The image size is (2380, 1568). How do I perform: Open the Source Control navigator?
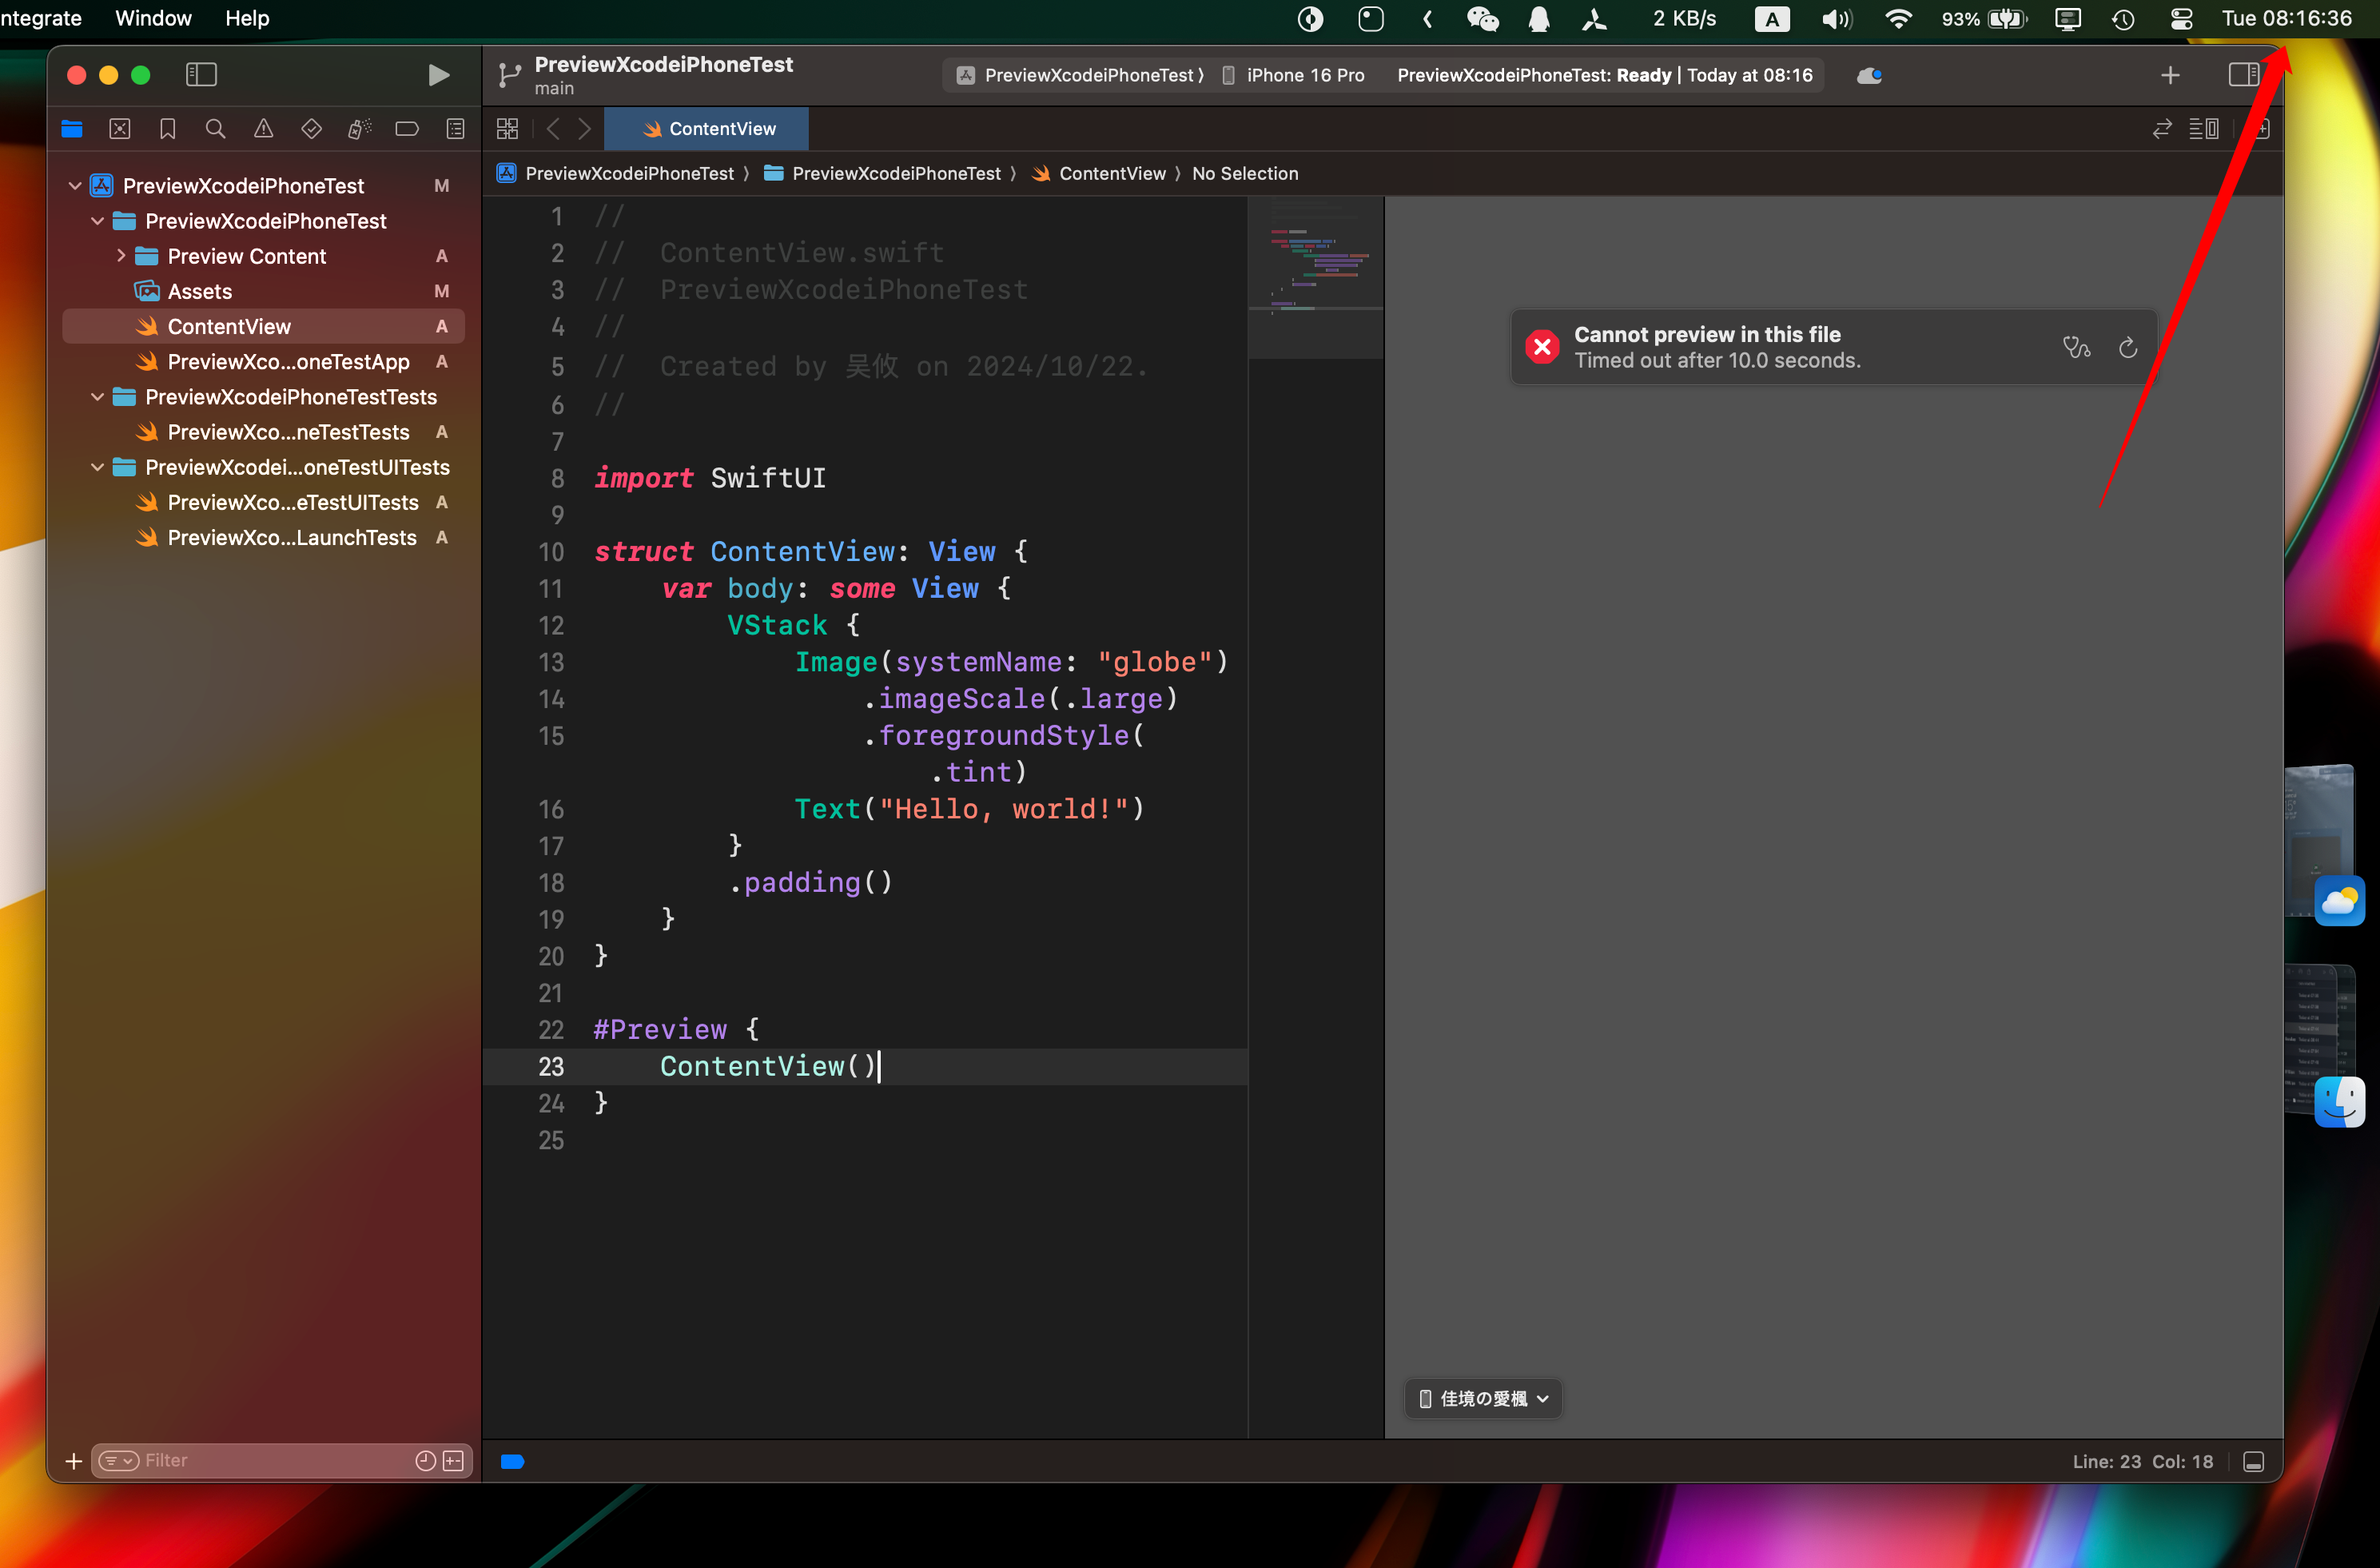(x=120, y=129)
